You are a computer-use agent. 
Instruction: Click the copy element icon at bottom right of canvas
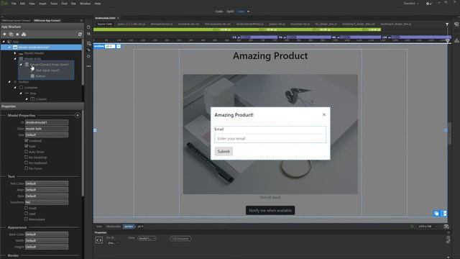(x=436, y=214)
